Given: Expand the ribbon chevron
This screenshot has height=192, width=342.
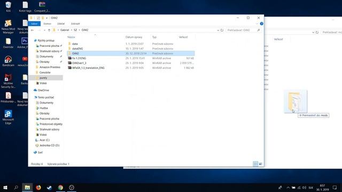Looking at the screenshot, I should [x=257, y=23].
